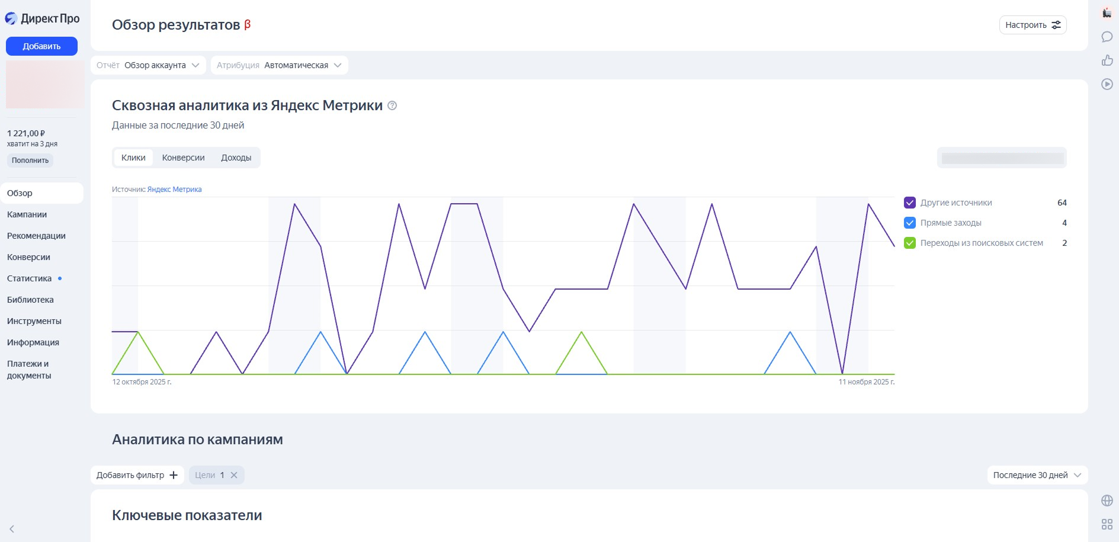Open the globe language icon
1119x542 pixels.
coord(1107,501)
